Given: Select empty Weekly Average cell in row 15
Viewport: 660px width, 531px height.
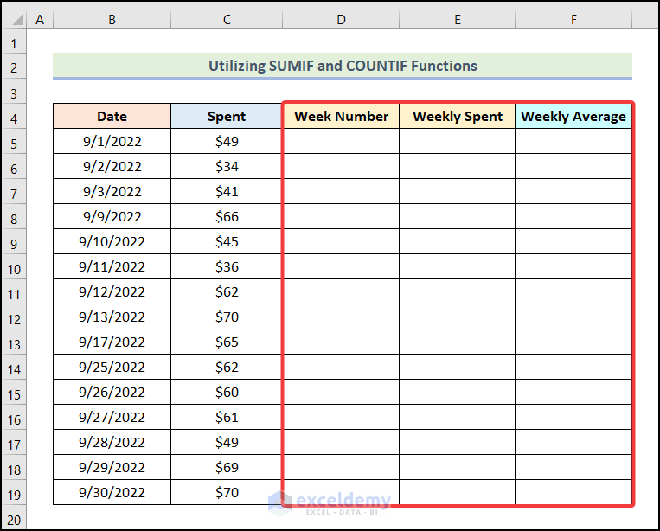Looking at the screenshot, I should point(573,392).
